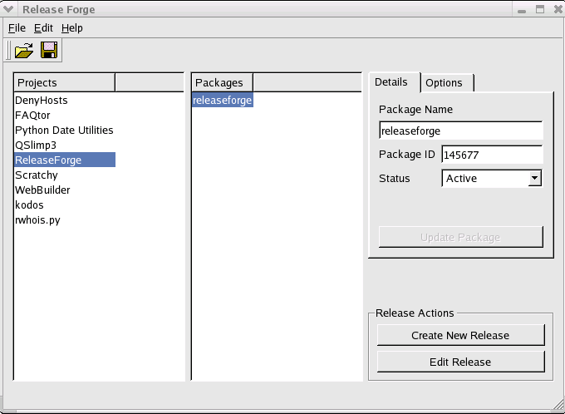This screenshot has width=565, height=414.
Task: Click the Edit Release button
Action: (461, 362)
